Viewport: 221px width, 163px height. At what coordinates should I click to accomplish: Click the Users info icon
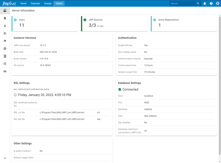tap(15, 20)
